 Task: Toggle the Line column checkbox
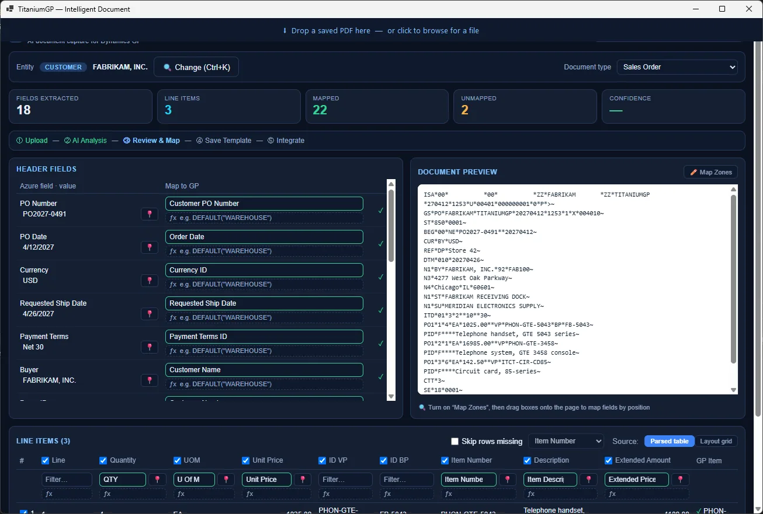pyautogui.click(x=46, y=460)
